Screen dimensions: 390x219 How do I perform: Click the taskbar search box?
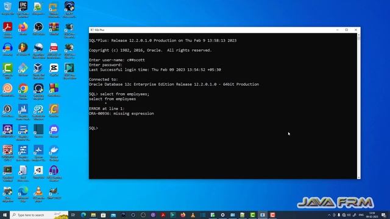[x=39, y=215]
